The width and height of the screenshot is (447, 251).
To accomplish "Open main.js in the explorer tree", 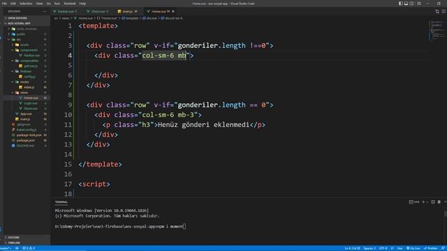I will [x=25, y=119].
